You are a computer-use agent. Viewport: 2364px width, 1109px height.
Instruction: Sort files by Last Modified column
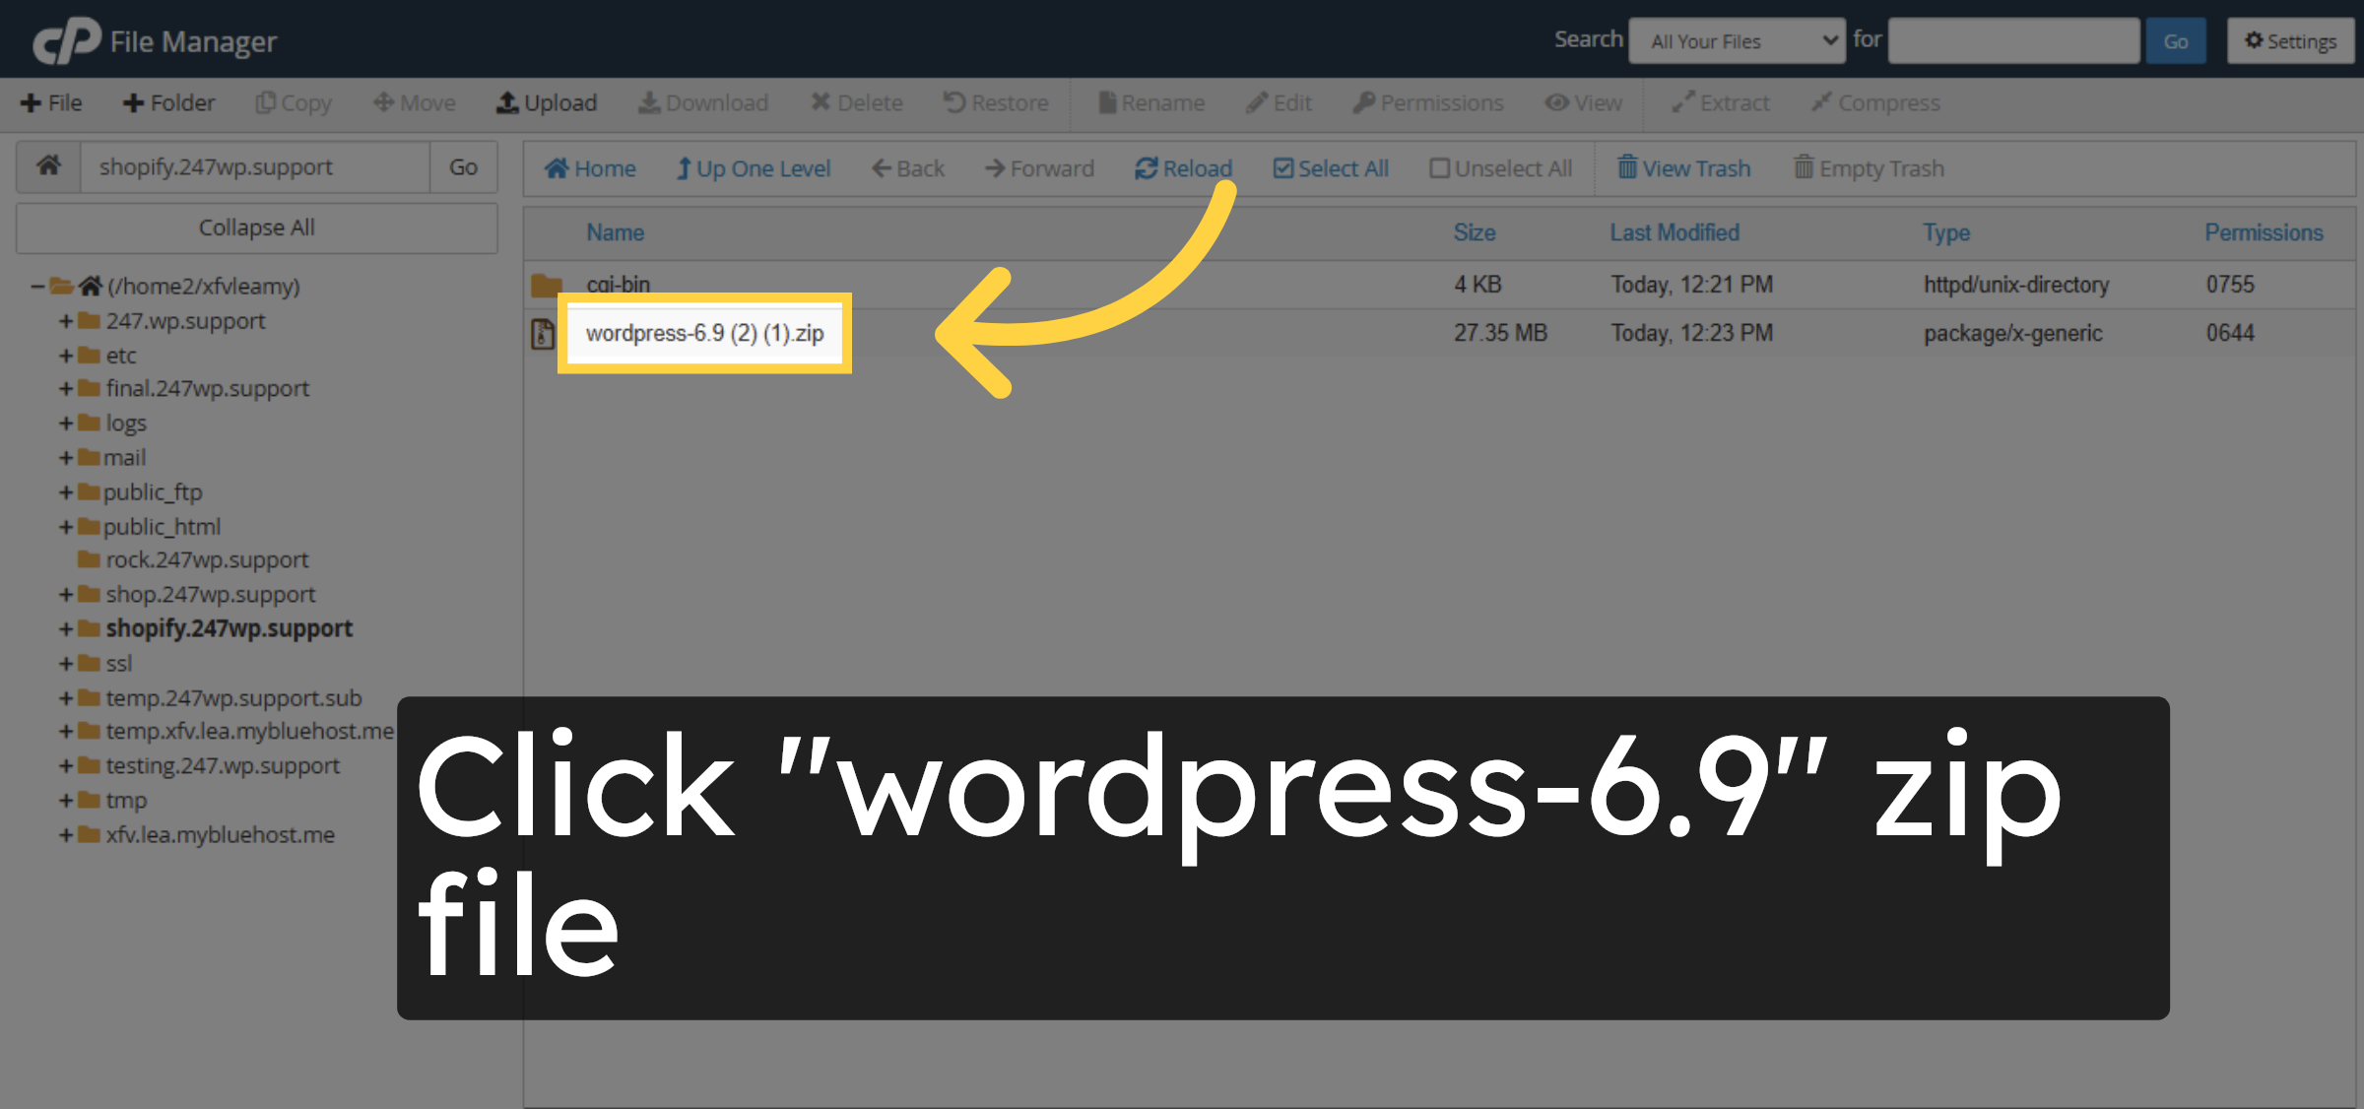tap(1674, 232)
